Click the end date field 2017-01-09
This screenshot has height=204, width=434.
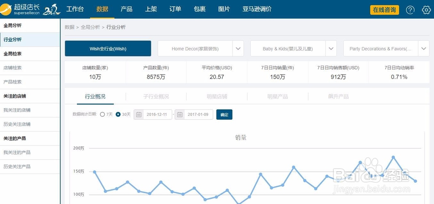[x=198, y=115]
